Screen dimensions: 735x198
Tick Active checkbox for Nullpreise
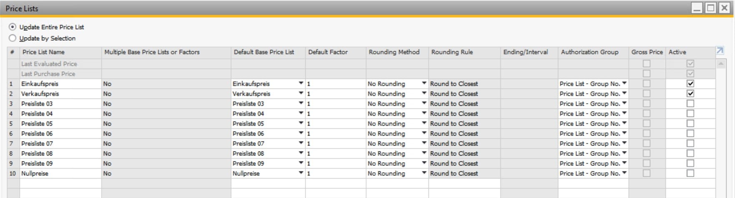point(690,173)
